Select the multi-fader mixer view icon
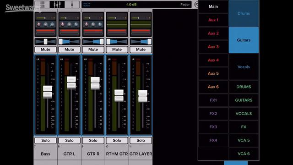Image resolution: width=293 pixels, height=165 pixels. pos(57,4)
